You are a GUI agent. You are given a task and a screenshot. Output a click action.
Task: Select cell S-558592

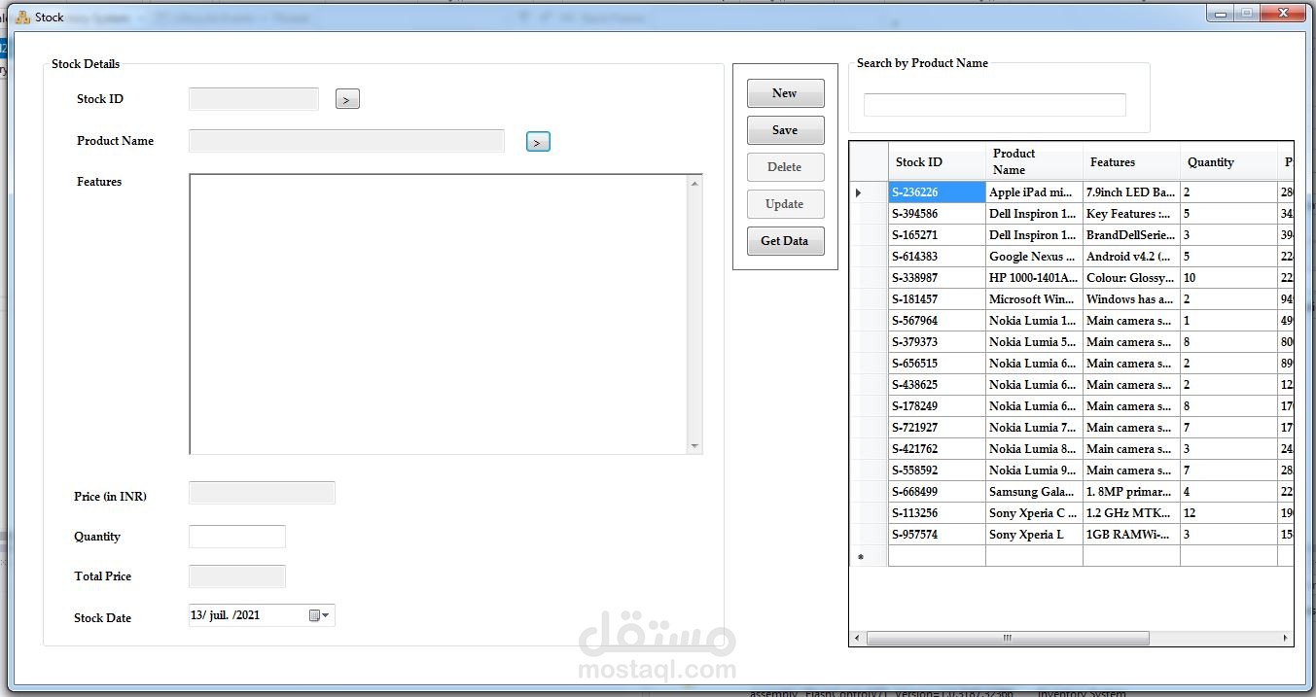coord(937,470)
